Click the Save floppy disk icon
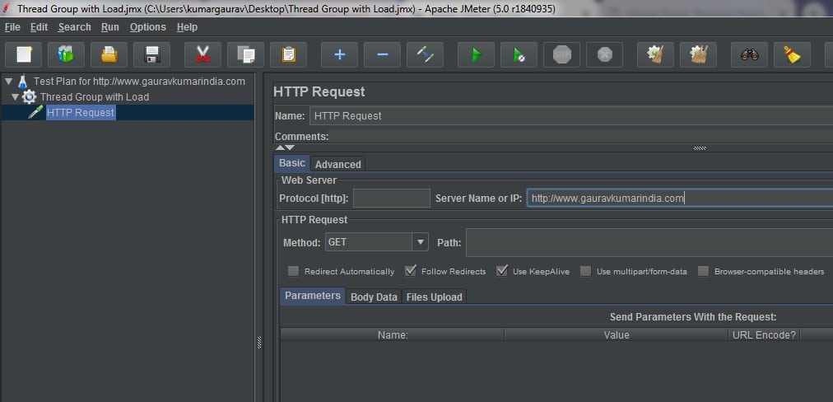 [152, 55]
